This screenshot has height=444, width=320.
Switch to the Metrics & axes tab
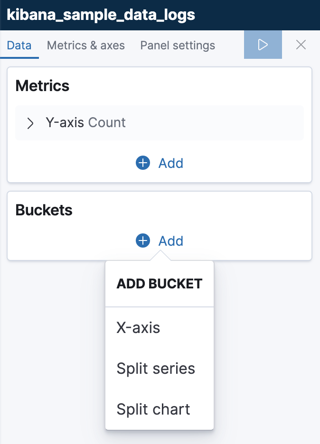[x=86, y=46]
